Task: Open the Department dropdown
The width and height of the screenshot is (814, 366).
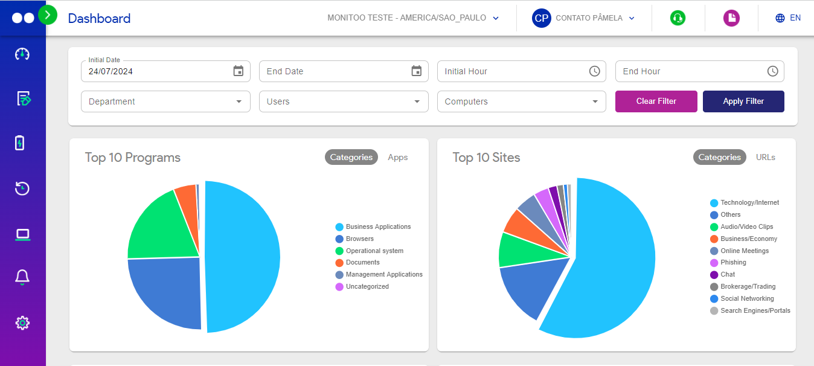Action: (x=165, y=101)
